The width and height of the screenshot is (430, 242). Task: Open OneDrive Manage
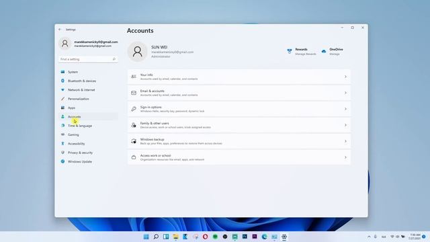(333, 52)
